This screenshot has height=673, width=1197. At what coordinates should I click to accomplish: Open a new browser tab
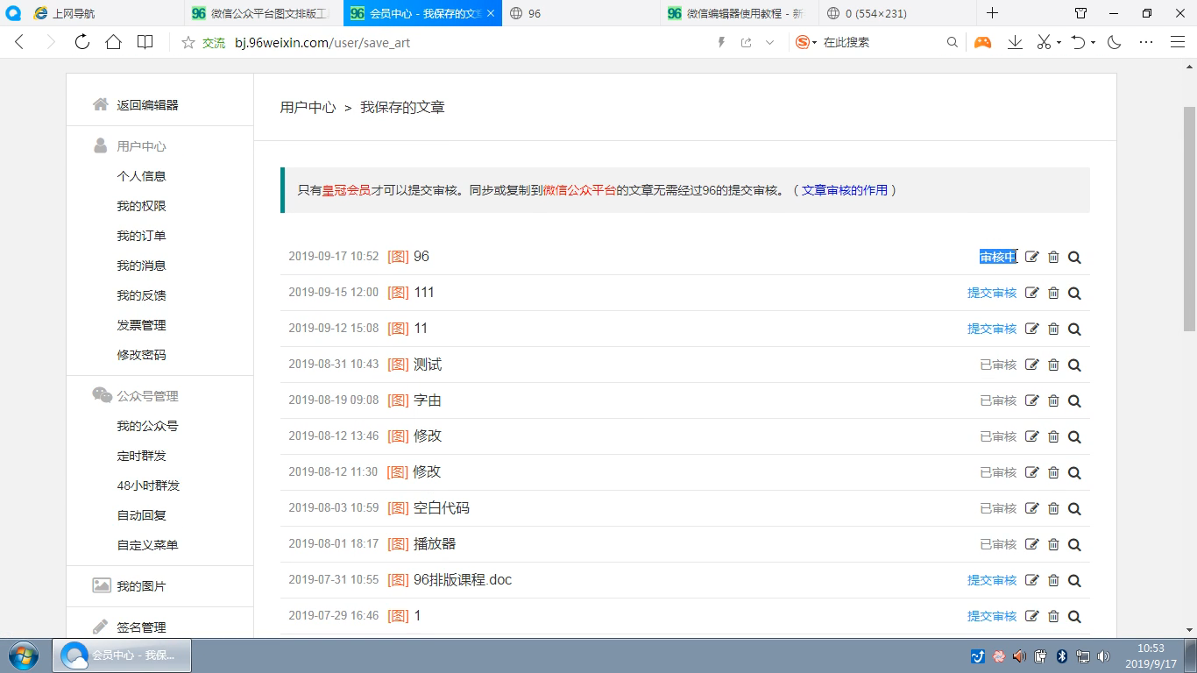tap(992, 13)
